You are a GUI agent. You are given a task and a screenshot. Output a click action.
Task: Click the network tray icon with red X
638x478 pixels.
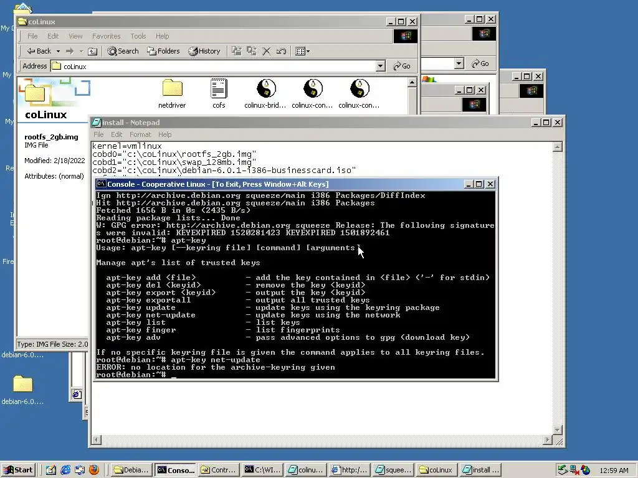click(574, 471)
